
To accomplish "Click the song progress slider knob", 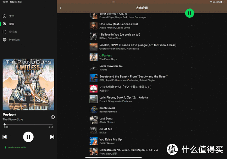I will (x=5, y=124).
